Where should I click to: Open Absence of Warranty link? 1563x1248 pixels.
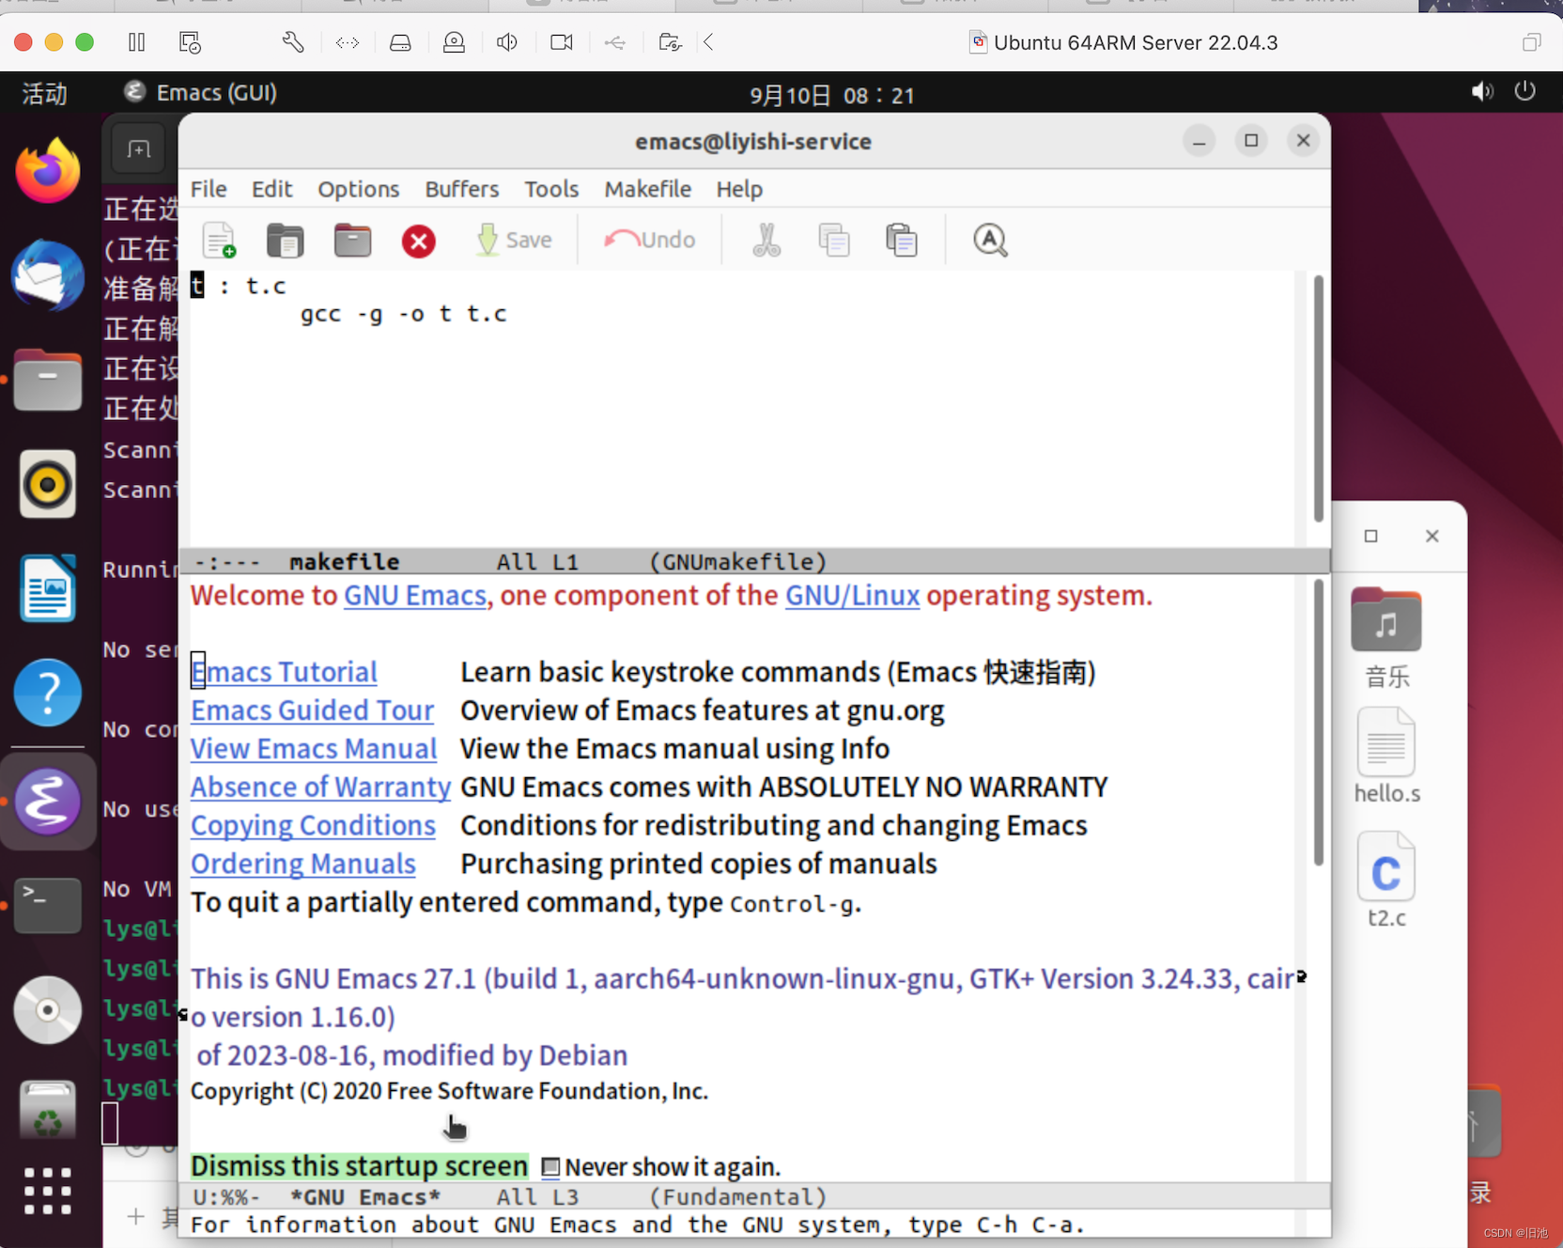(x=320, y=787)
